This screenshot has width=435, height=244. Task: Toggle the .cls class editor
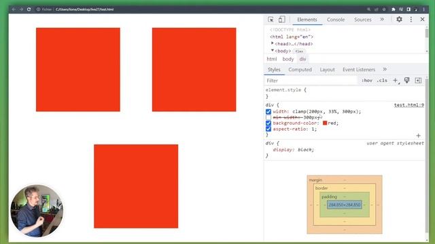[382, 81]
